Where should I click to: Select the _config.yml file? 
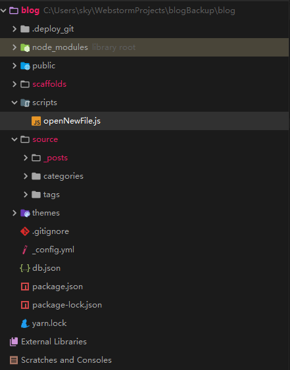coord(53,250)
